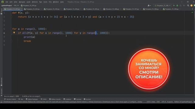This screenshot has height=109, width=195.
Task: Click the 'break' keyword on line 8
Action: [x=27, y=41]
